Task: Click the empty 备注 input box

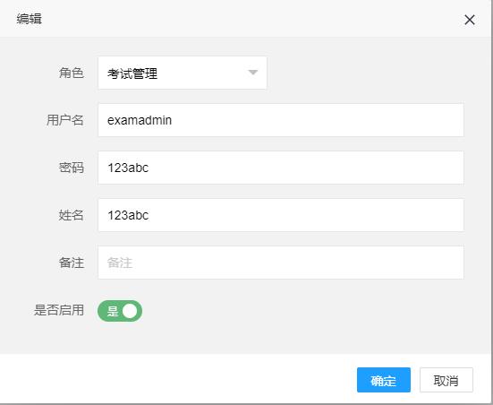Action: pyautogui.click(x=281, y=263)
